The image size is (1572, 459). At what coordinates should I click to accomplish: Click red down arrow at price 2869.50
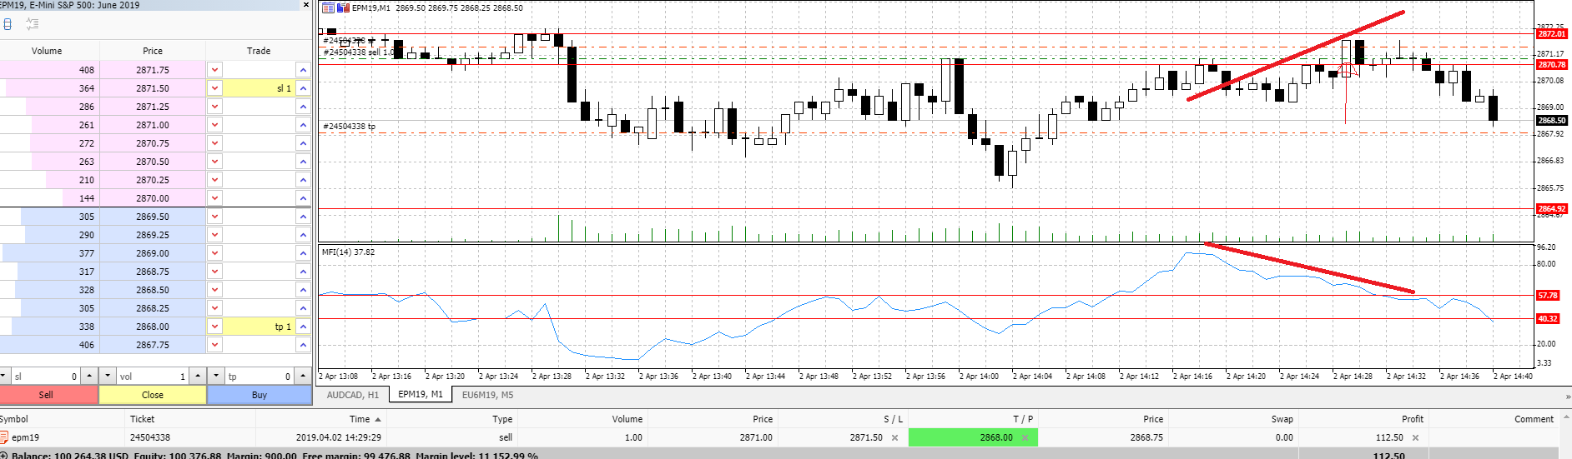tap(215, 217)
